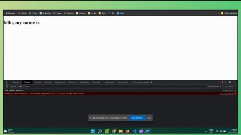The width and height of the screenshot is (241, 135).
Task: Click the Hello, my name is heading
Action: 21,22
